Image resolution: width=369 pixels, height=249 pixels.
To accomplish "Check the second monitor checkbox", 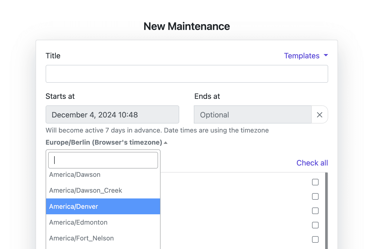I will [315, 196].
